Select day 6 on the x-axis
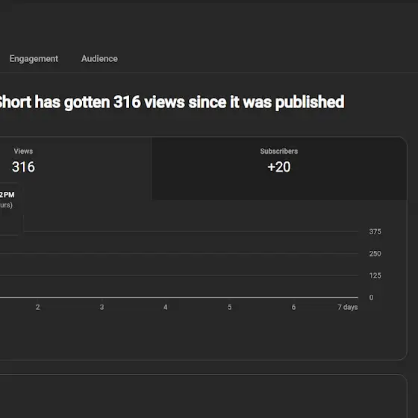Screen dimensions: 418x418 coord(293,307)
